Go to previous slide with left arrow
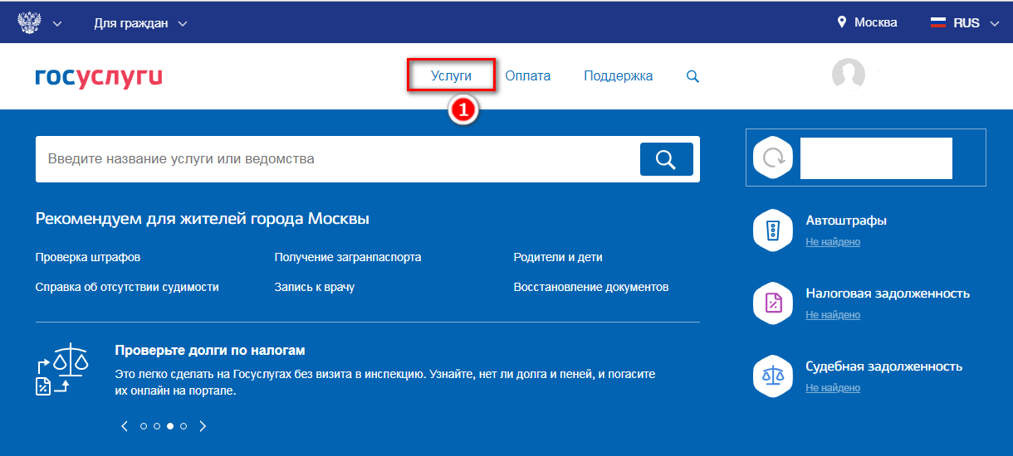The width and height of the screenshot is (1013, 456). 125,426
